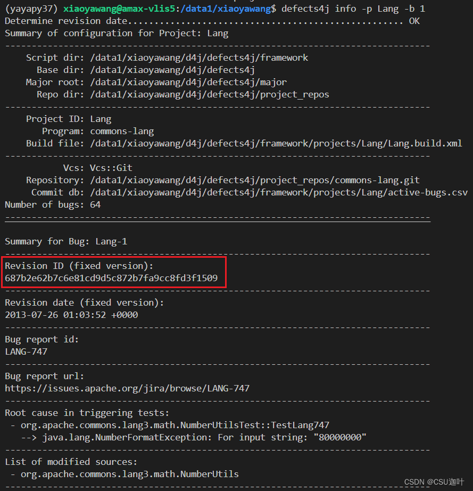Select the bug id 'LANG-747'
The width and height of the screenshot is (473, 491).
point(26,351)
